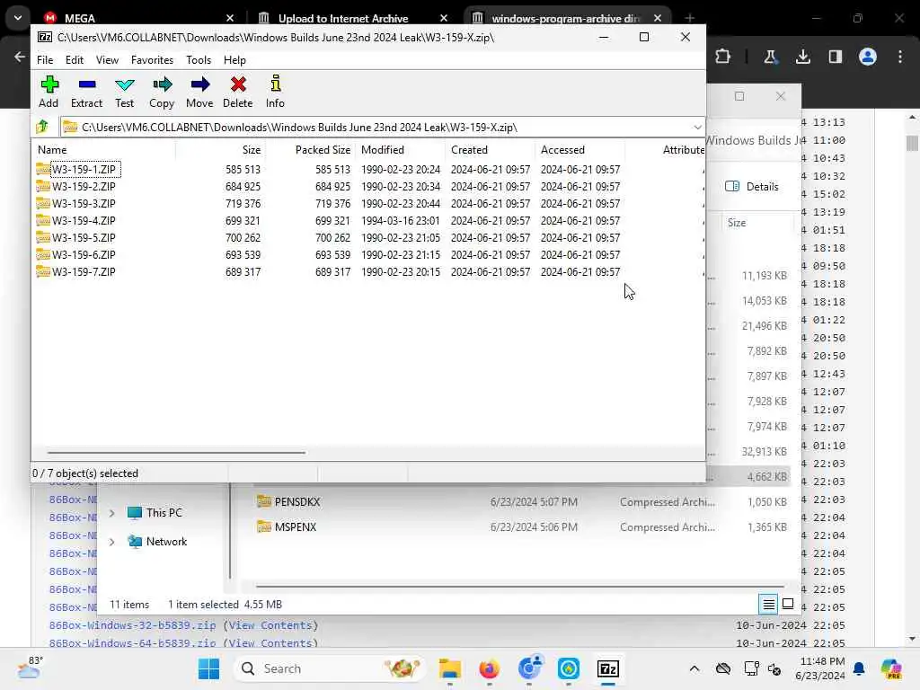This screenshot has width=920, height=690.
Task: Select the W3-159-5.ZIP entry
Action: coord(84,237)
